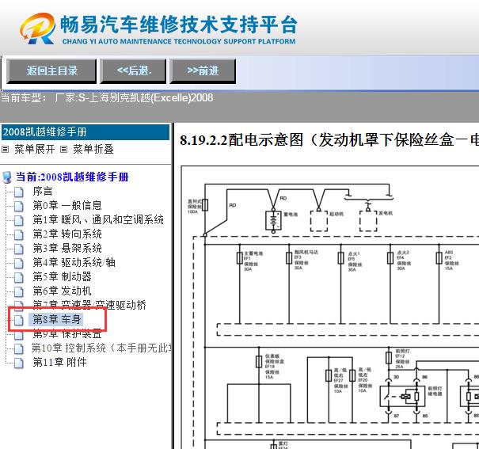The height and width of the screenshot is (449, 479).
Task: Click the 当前车型 vehicle info line
Action: 107,97
